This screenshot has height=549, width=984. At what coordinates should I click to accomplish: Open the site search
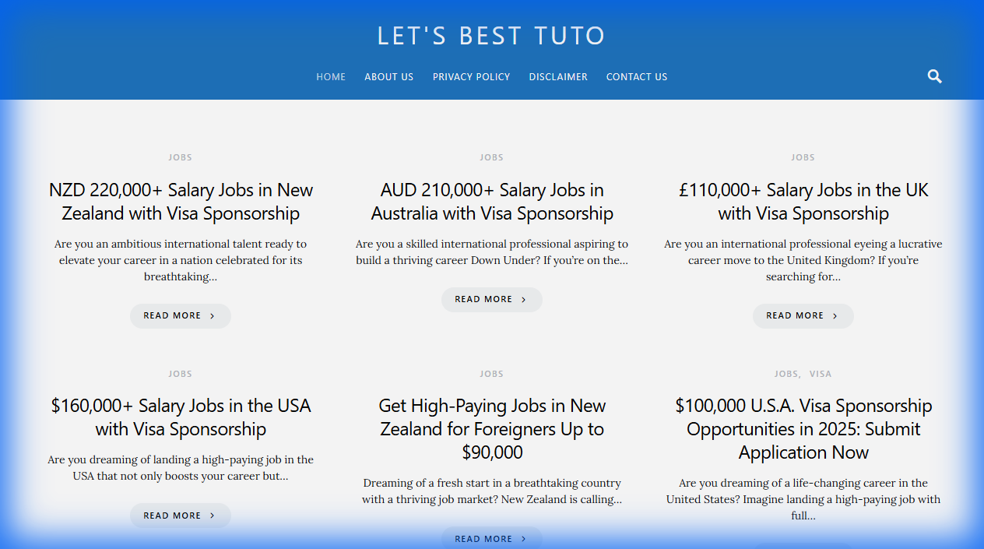[x=934, y=76]
